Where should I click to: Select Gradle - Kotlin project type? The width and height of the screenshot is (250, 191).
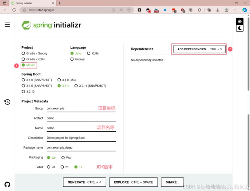pos(33,59)
